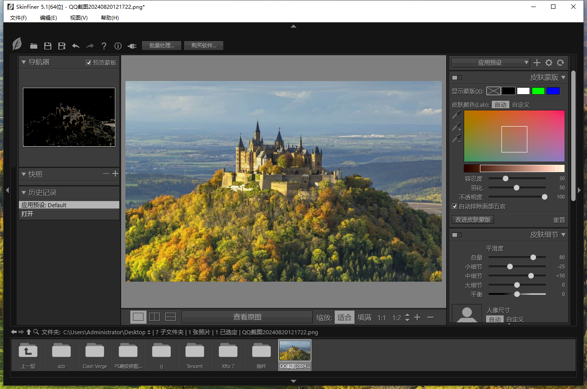Screen dimensions: 587x389
Task: Collapse the 皮肤细节 section
Action: (x=563, y=235)
